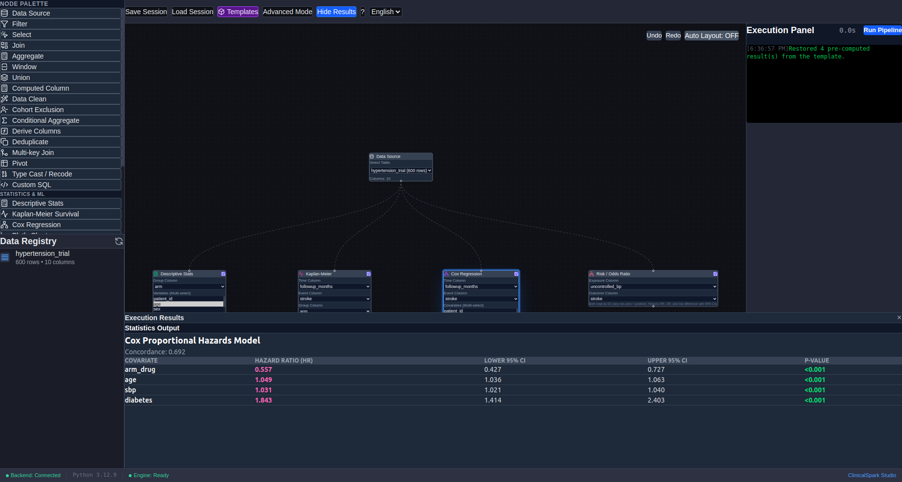Close the Execution Results panel
The image size is (902, 482).
pos(899,317)
